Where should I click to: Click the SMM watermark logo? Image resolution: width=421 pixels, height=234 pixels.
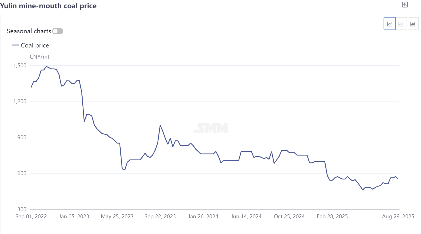211,128
